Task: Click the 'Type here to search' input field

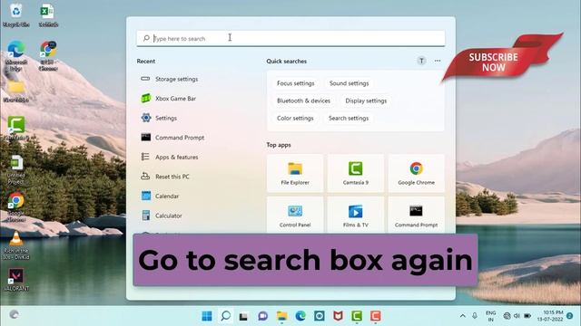Action: (x=290, y=38)
